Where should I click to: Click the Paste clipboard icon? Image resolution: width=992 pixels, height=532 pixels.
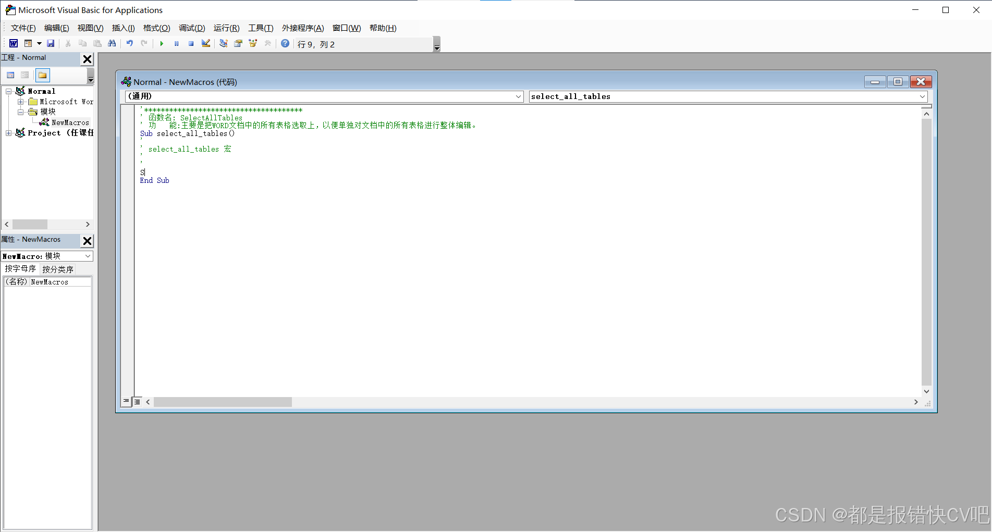point(97,44)
